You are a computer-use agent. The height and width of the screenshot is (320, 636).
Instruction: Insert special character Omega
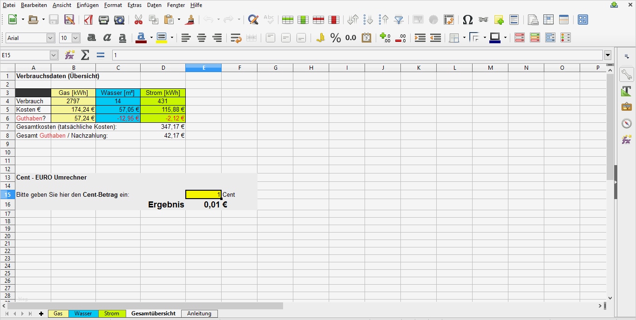click(x=468, y=20)
